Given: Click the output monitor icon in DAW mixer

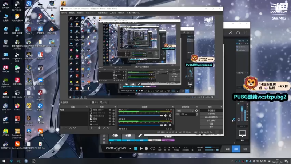Looking at the screenshot, I should (x=242, y=134).
